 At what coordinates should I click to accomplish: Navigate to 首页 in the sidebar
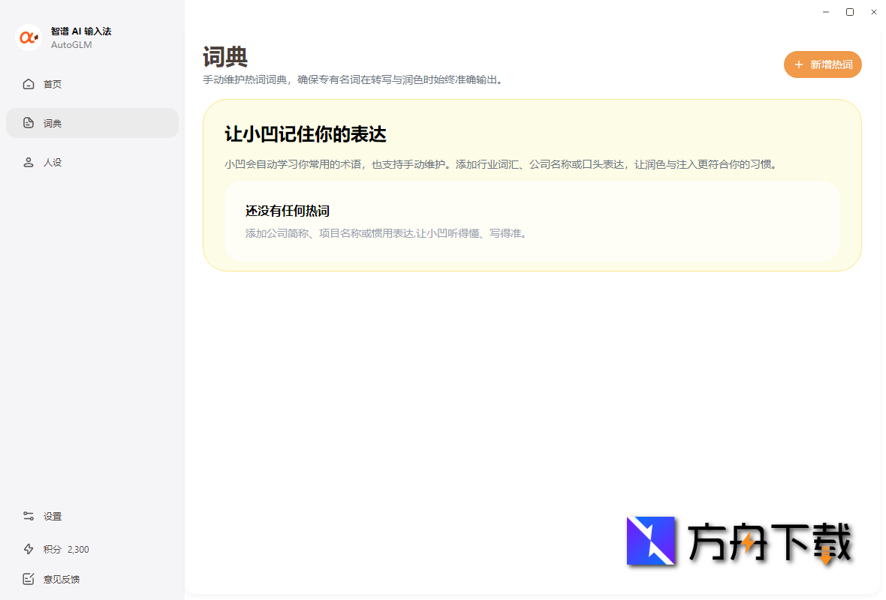coord(51,84)
